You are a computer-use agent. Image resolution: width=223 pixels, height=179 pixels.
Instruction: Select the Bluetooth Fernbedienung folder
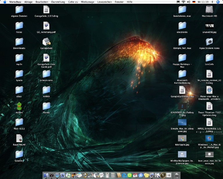click(x=182, y=74)
